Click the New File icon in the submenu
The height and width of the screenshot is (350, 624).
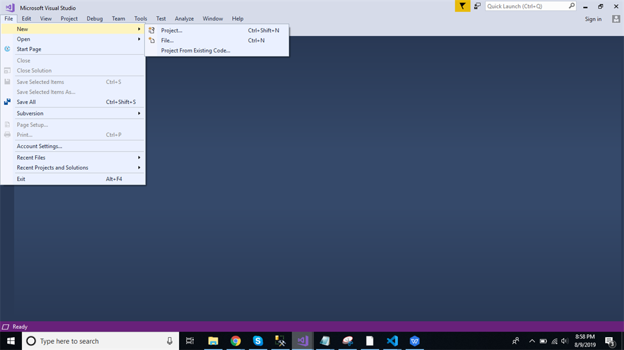[x=152, y=40]
